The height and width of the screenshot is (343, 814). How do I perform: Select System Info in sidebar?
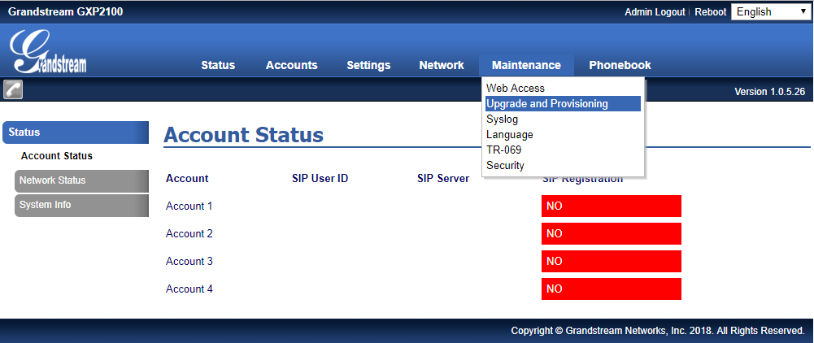tap(81, 205)
